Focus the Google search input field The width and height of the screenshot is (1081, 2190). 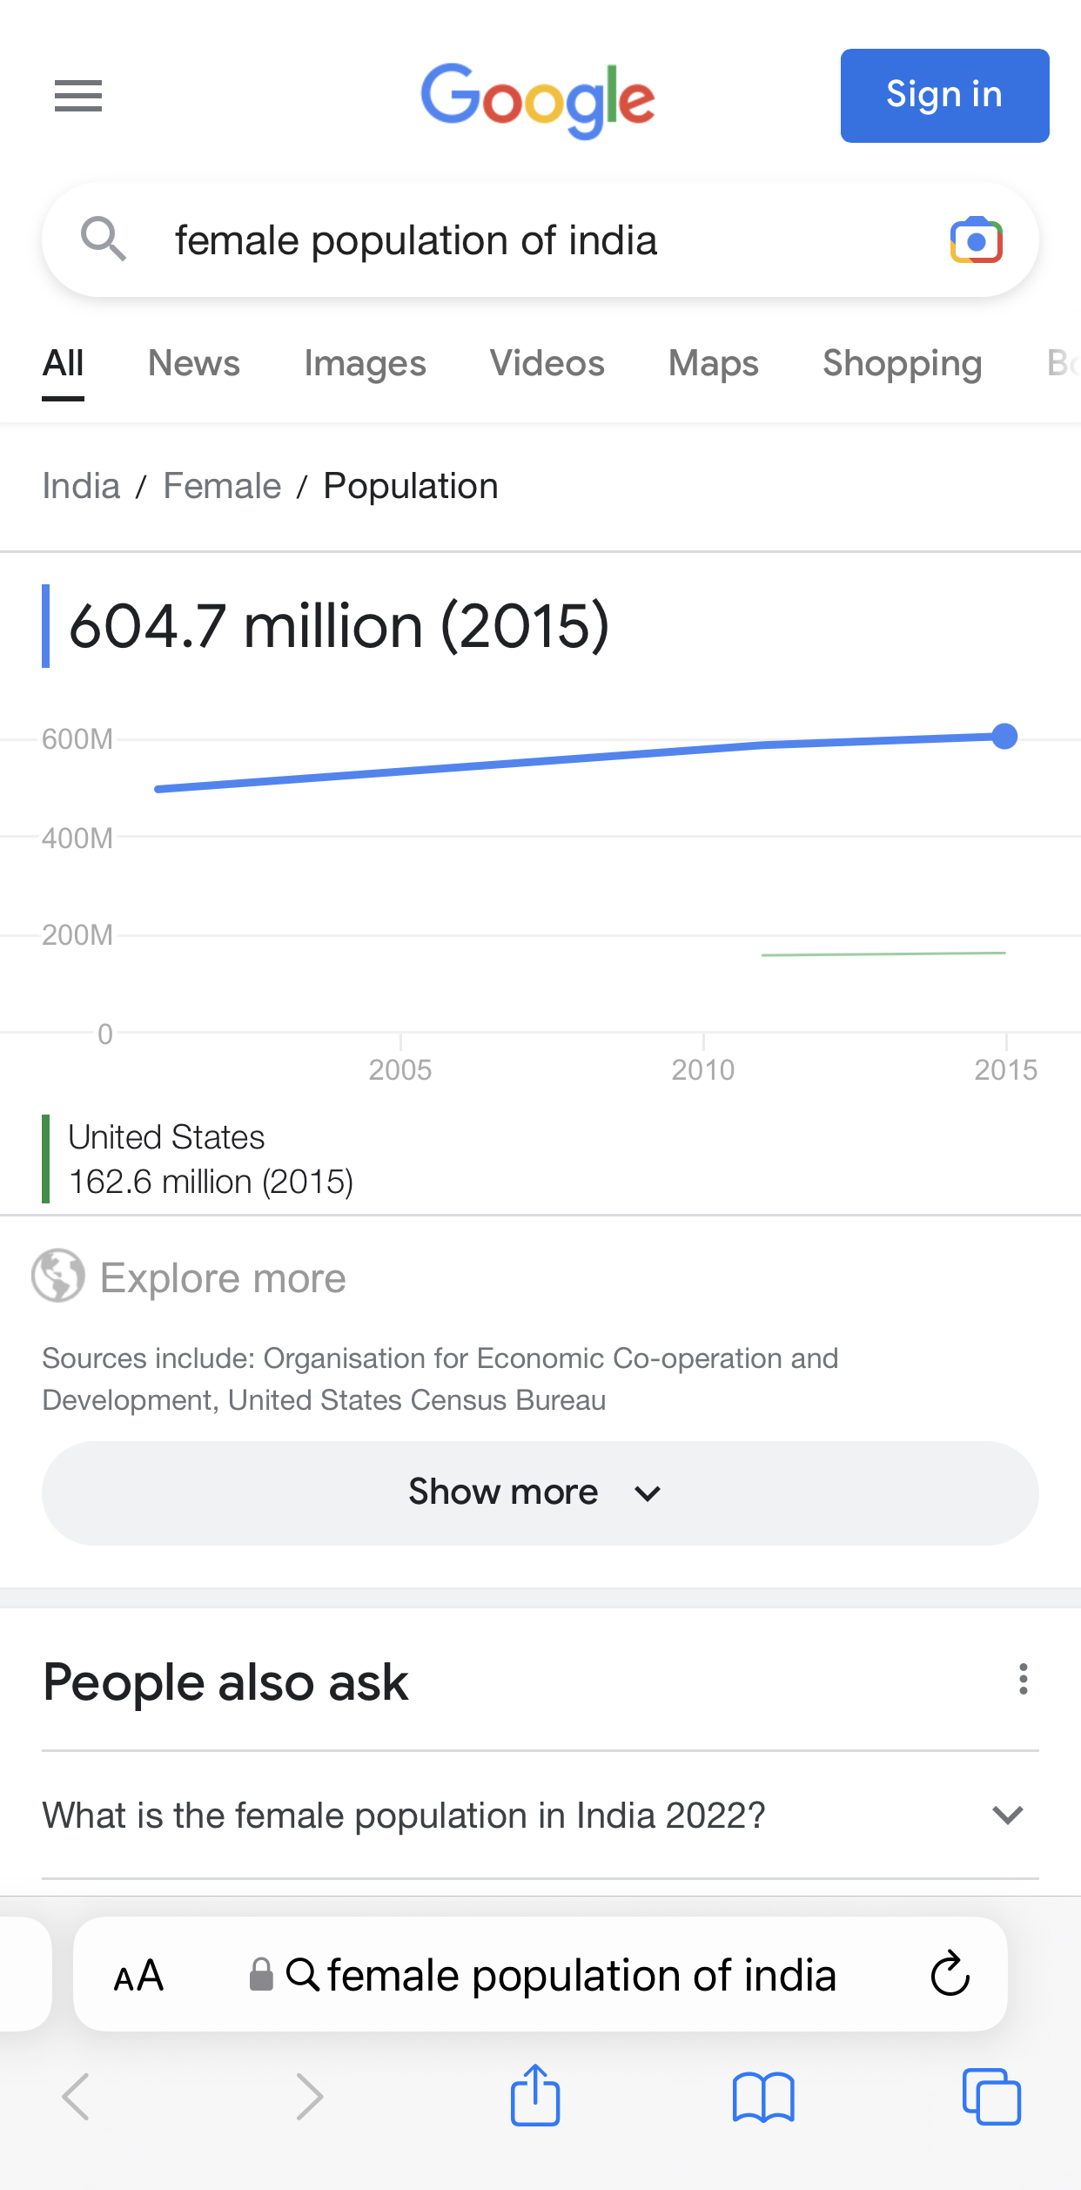tap(540, 240)
